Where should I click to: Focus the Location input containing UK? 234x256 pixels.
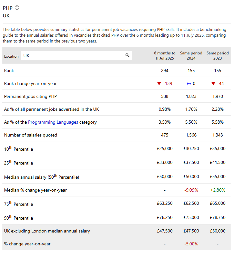point(73,56)
